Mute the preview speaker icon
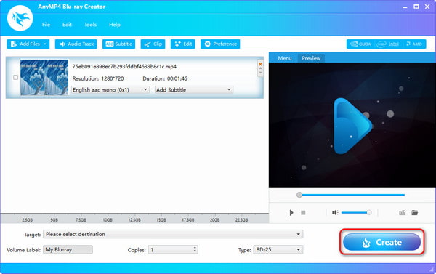This screenshot has width=436, height=274. [x=335, y=213]
